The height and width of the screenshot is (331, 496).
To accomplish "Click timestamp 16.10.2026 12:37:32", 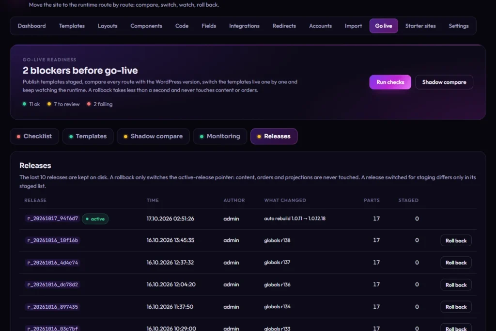I will tap(170, 263).
